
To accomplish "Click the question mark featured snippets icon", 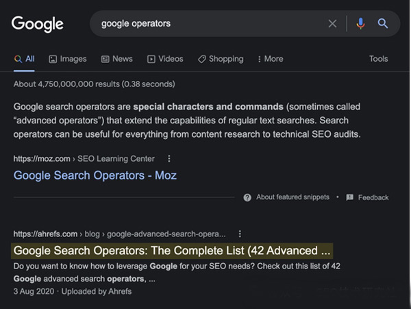I will [247, 197].
